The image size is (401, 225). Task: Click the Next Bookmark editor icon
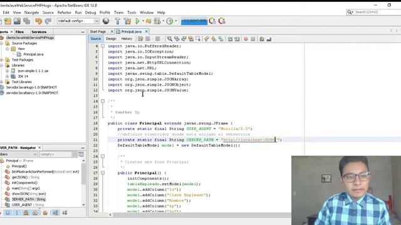tap(214, 39)
